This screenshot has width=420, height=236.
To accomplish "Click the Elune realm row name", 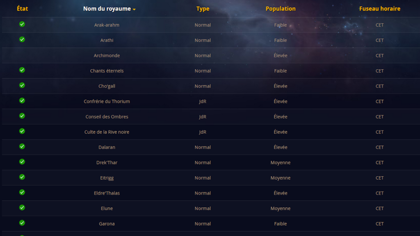I will coord(107,209).
